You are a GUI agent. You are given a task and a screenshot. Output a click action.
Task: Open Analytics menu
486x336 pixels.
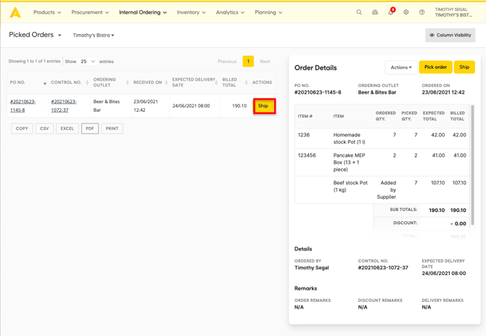pyautogui.click(x=230, y=12)
